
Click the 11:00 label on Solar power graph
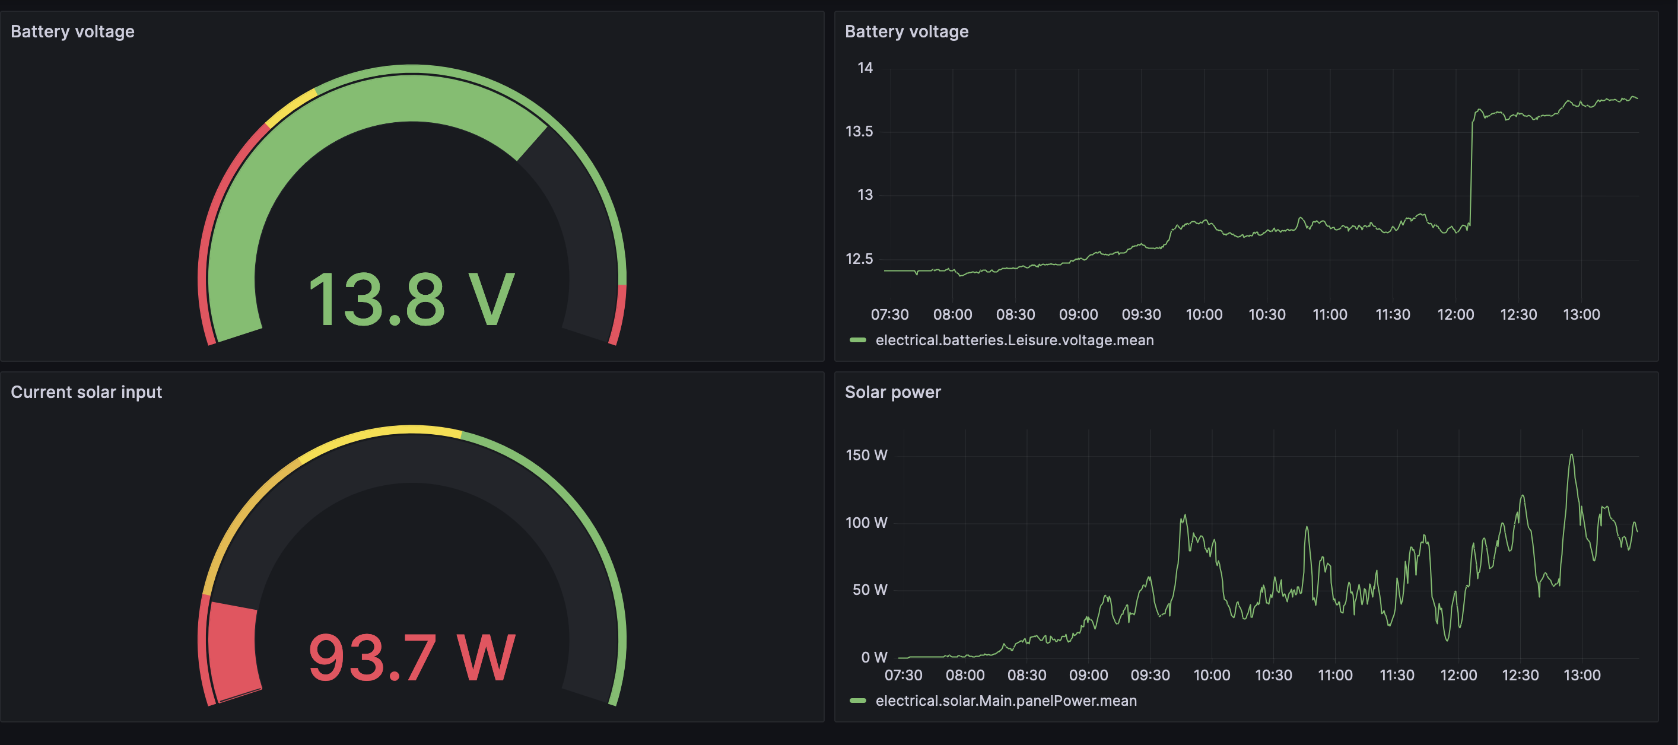(x=1334, y=676)
